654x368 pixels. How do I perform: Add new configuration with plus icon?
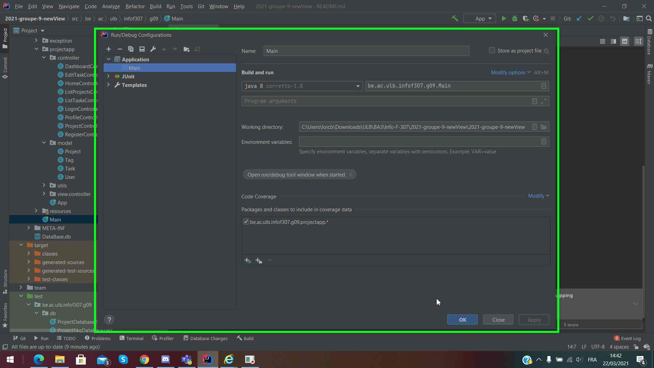[x=109, y=49]
